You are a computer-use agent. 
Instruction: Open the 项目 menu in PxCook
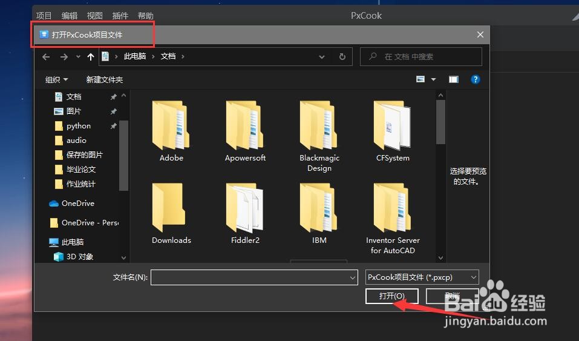pyautogui.click(x=44, y=16)
